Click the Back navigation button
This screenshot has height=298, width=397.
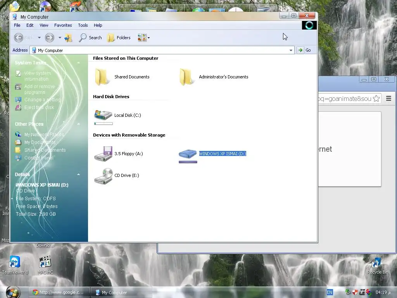point(24,38)
